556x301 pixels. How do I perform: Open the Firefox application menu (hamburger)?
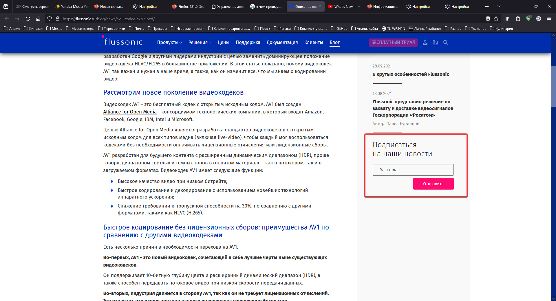(x=549, y=19)
